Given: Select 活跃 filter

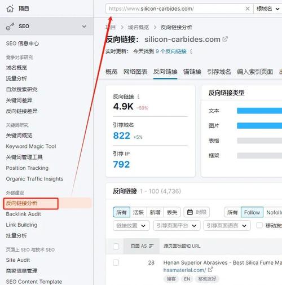Looking at the screenshot, I should click(x=138, y=212).
